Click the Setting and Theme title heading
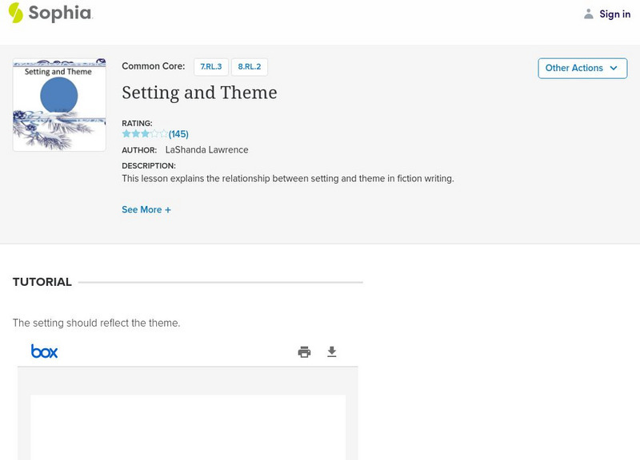Screen dimensions: 640x460 click(199, 93)
